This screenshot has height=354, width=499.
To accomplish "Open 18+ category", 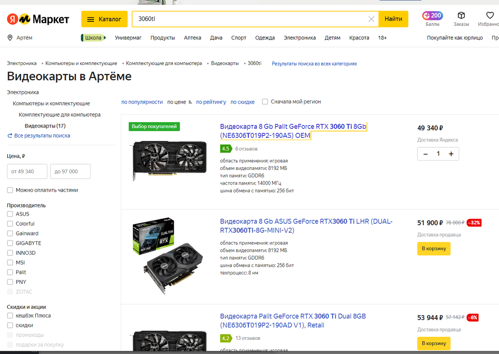I will (382, 38).
